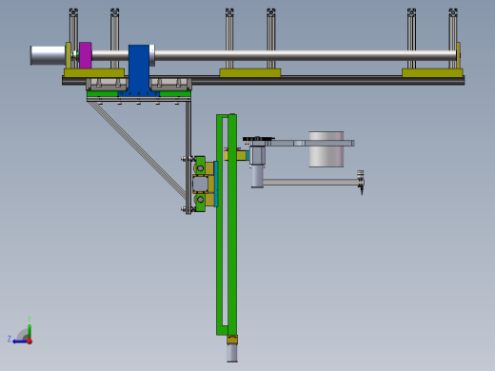This screenshot has height=371, width=495.
Task: Select the cyan plate beside the green column
Action: click(x=216, y=184)
